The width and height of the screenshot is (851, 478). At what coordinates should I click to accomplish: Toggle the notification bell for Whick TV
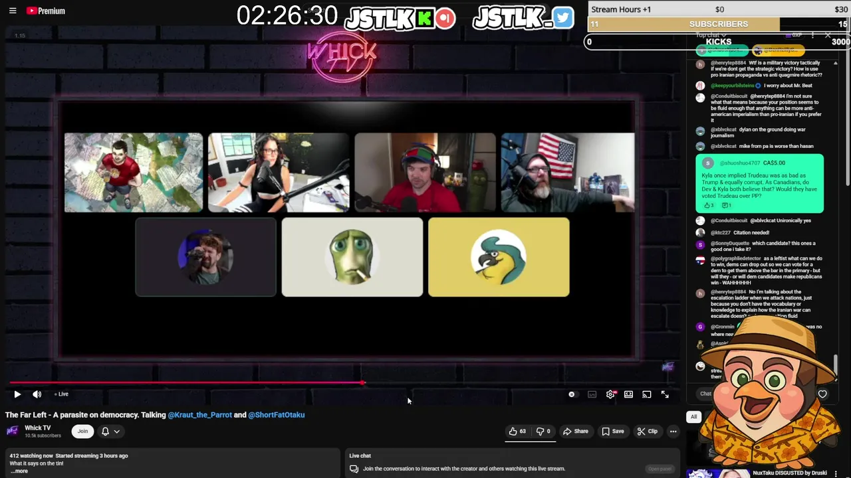click(x=105, y=432)
